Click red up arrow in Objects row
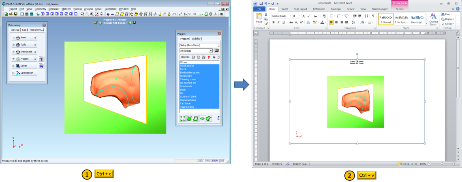The height and width of the screenshot is (182, 462). [x=209, y=57]
